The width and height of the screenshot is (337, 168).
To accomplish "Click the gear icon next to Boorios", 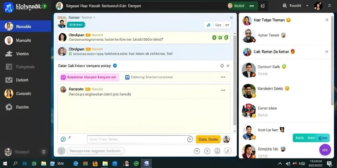I will (9, 107).
